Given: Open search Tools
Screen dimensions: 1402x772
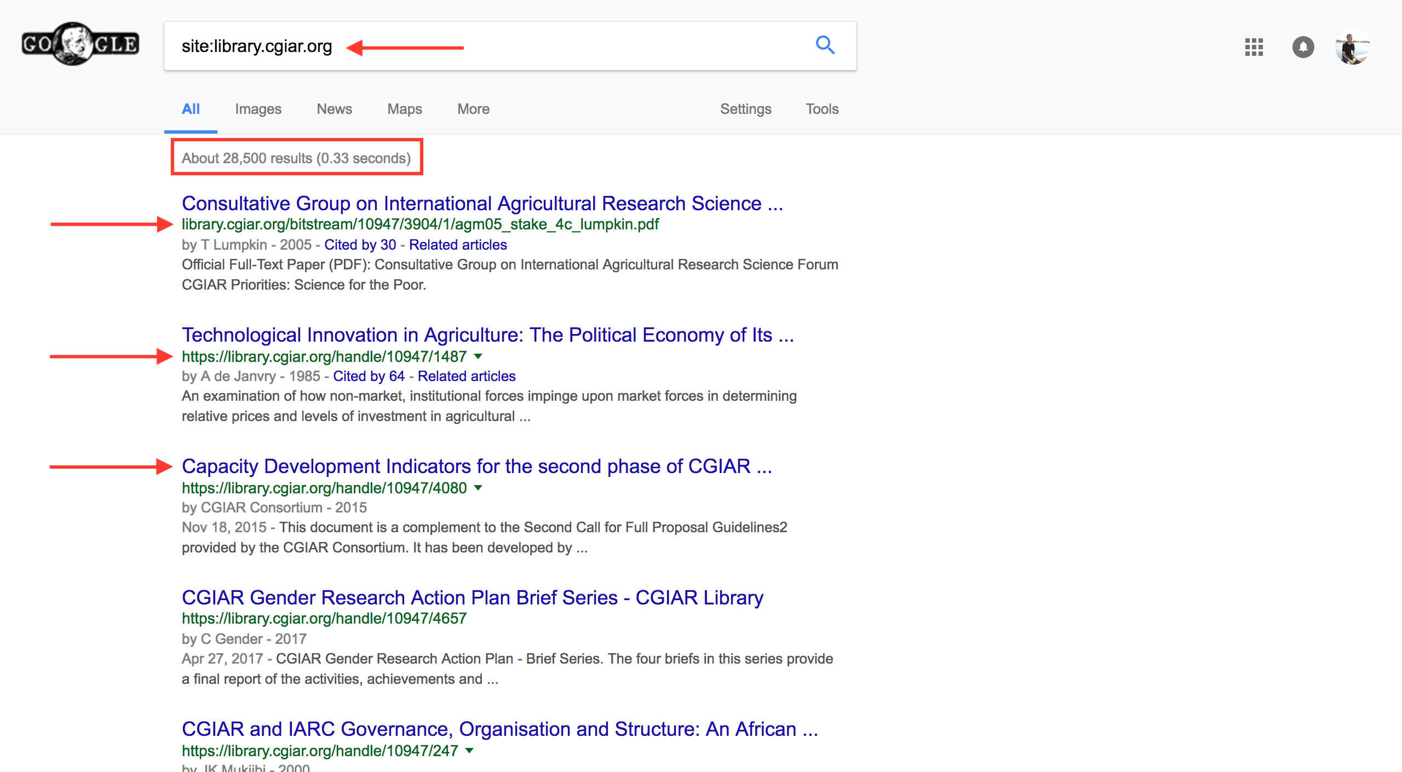Looking at the screenshot, I should [822, 109].
